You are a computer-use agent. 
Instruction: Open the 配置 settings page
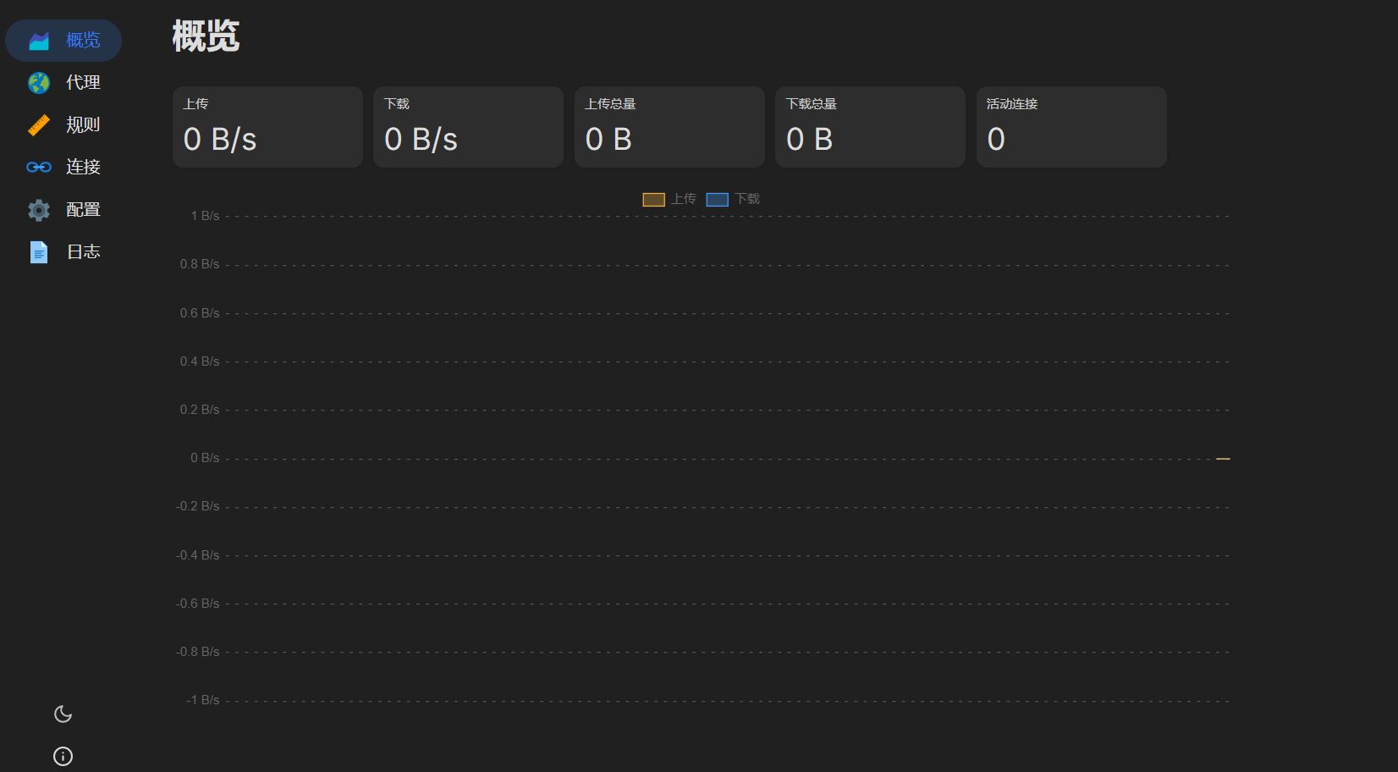coord(83,210)
